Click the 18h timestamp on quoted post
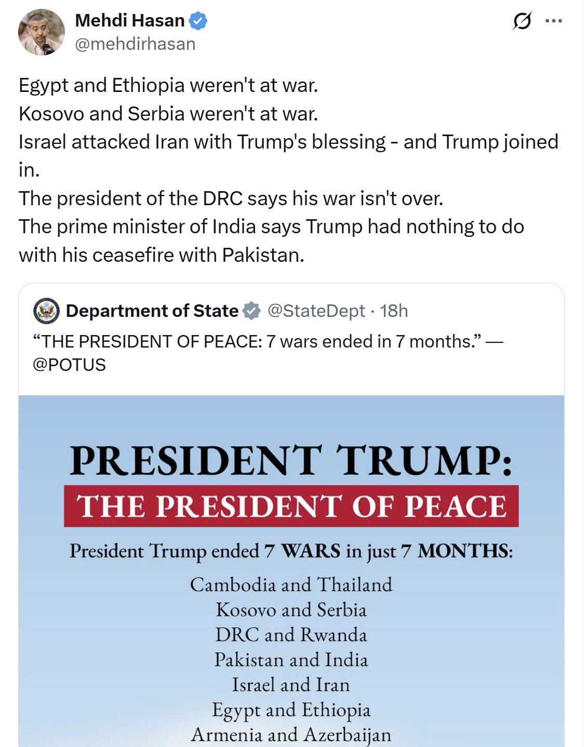Viewport: 588px width, 747px height. (x=394, y=311)
